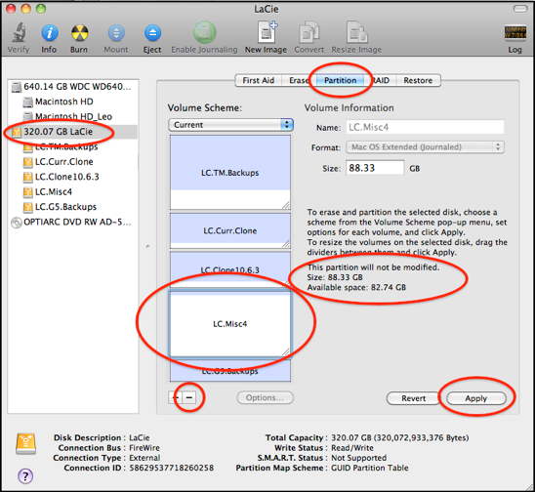535x492 pixels.
Task: Select LC.Curr.Clone in the sidebar
Action: 73,162
